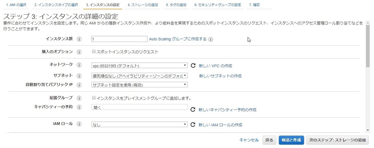Click the scrollbar down arrow
Viewport: 374px width, 148px height.
(368, 130)
